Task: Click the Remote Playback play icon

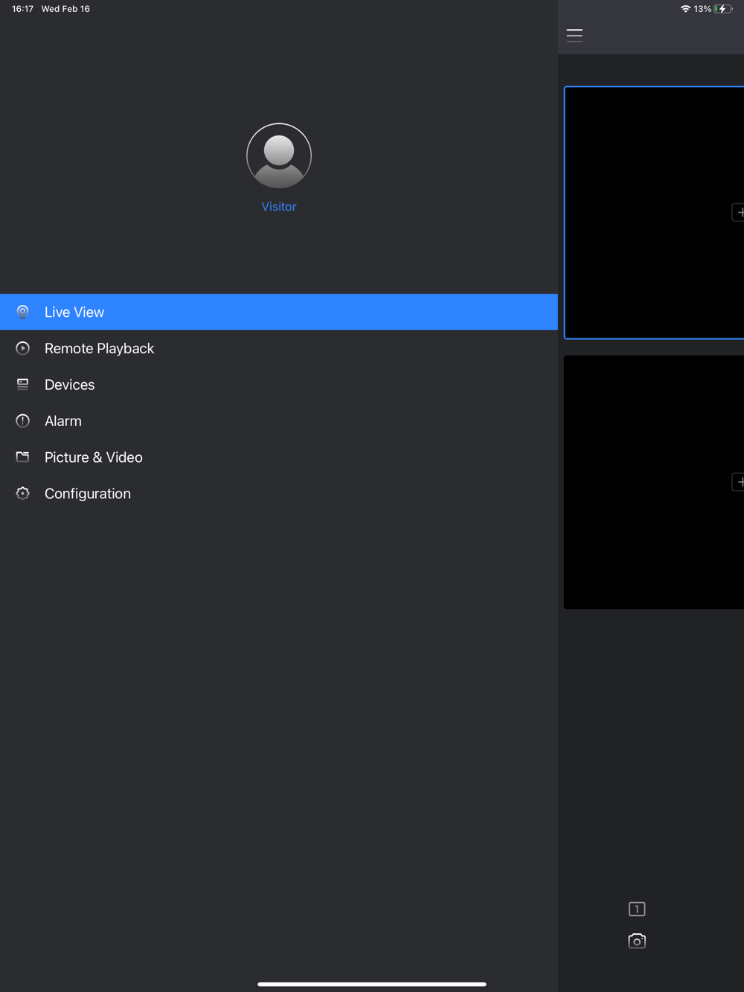Action: pyautogui.click(x=23, y=348)
